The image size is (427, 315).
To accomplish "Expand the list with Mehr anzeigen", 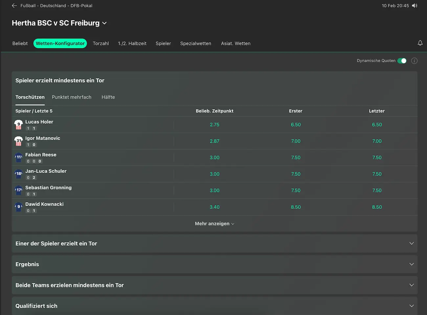I will (214, 223).
